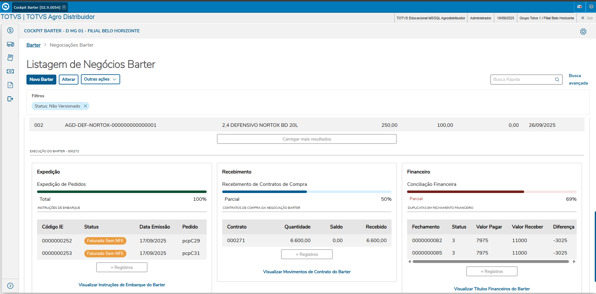This screenshot has height=294, width=596.
Task: Expand the sidebar with bottom arrow button
Action: click(10, 286)
